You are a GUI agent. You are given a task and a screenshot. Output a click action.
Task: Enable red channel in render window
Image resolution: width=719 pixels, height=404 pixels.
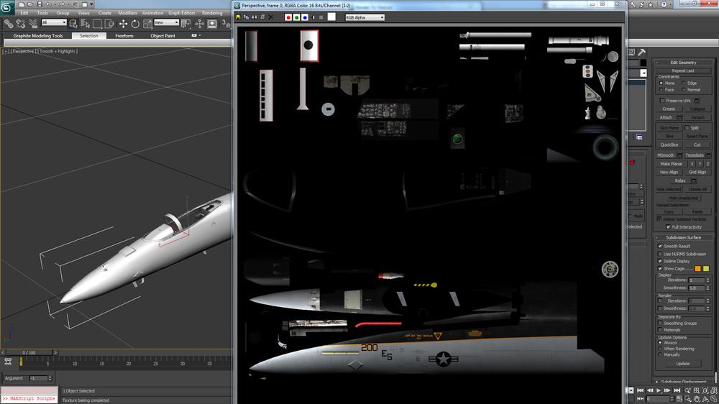(288, 17)
